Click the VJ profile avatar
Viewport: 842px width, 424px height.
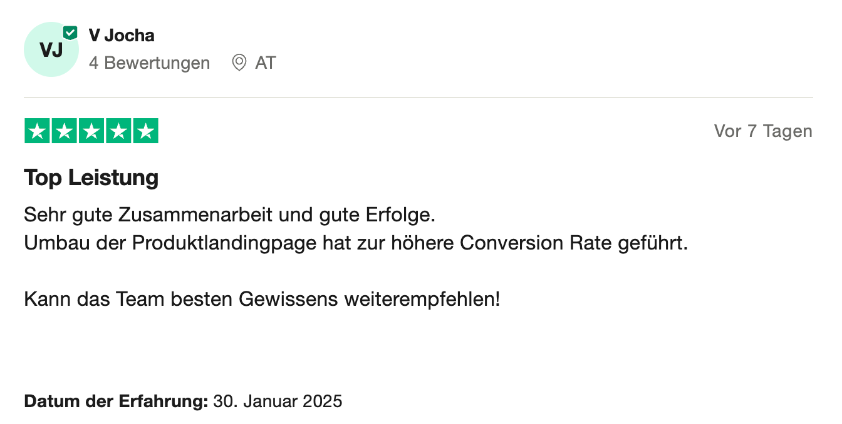(51, 49)
